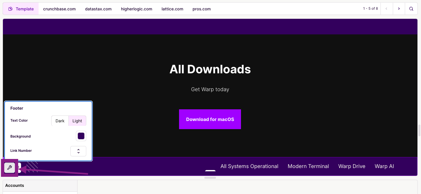Switch to the Template tab
This screenshot has height=194, width=421.
coord(21,9)
